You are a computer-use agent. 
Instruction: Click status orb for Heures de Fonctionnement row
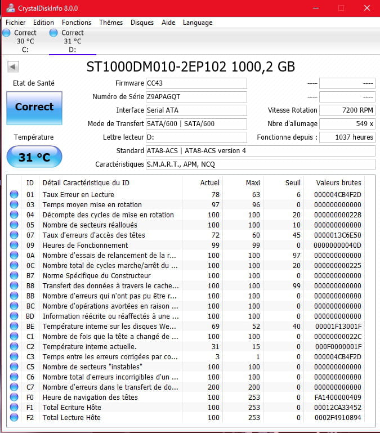coord(14,245)
